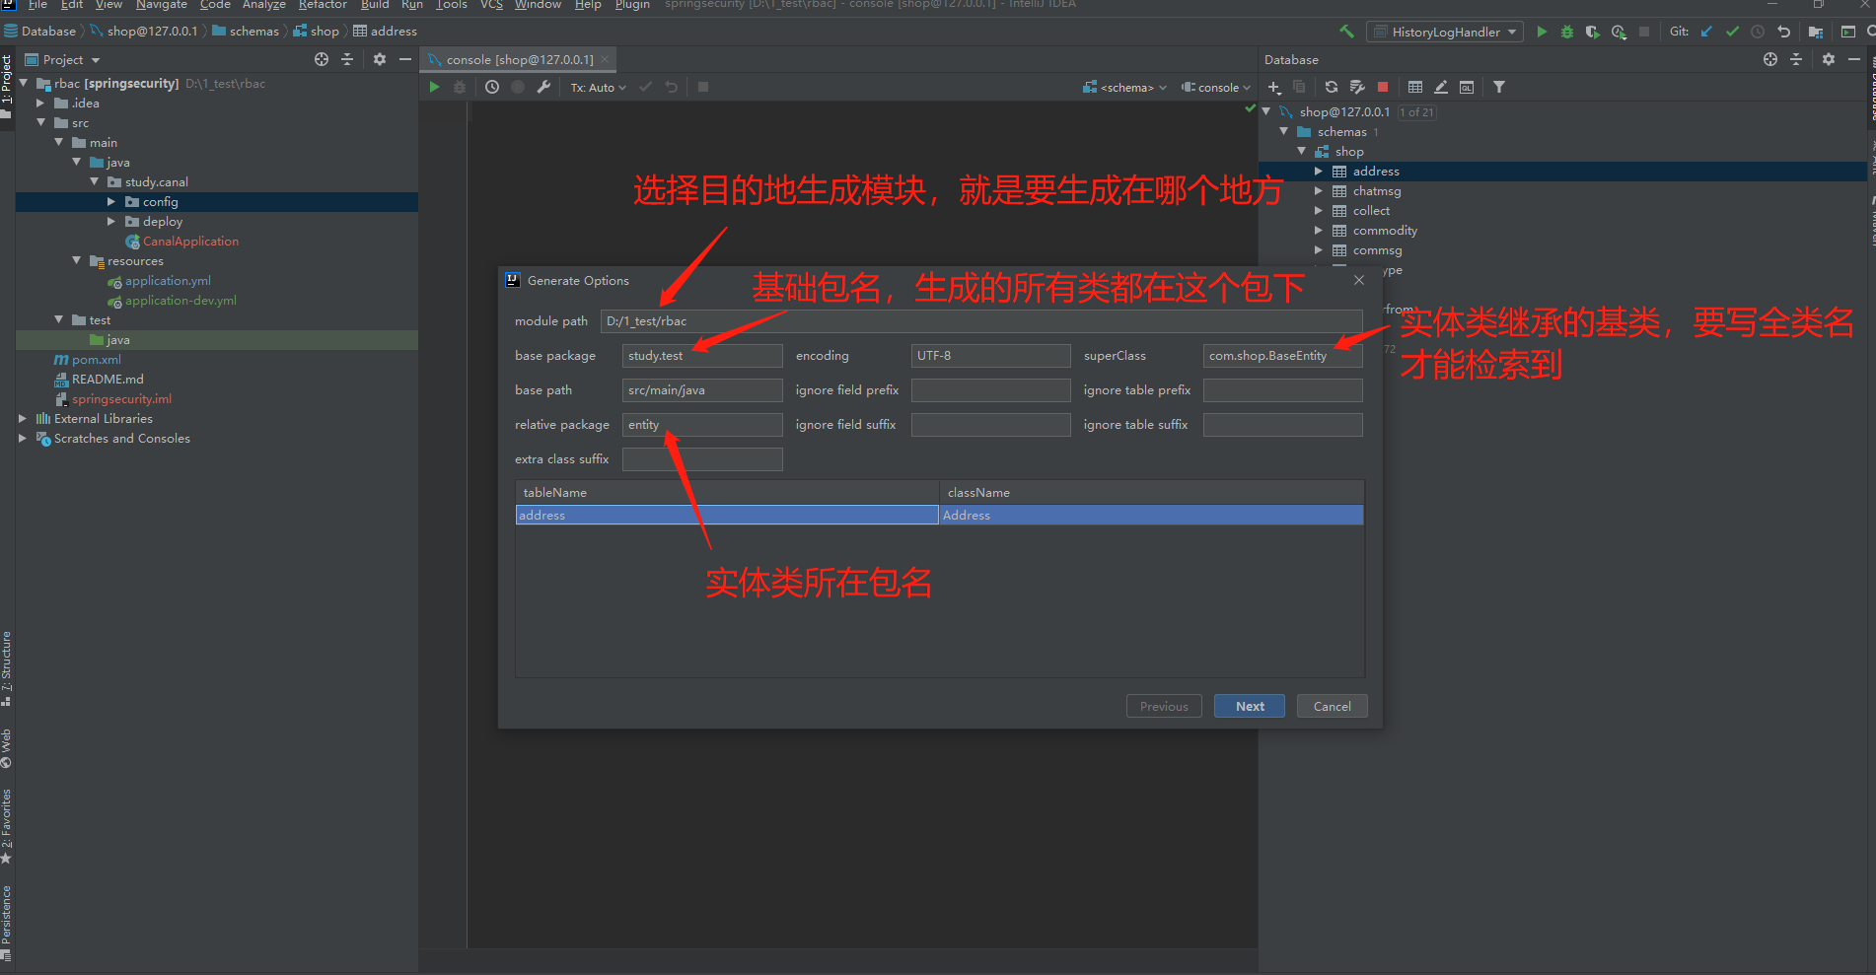This screenshot has width=1876, height=975.
Task: Open the <schema> selector dropdown
Action: [x=1125, y=88]
